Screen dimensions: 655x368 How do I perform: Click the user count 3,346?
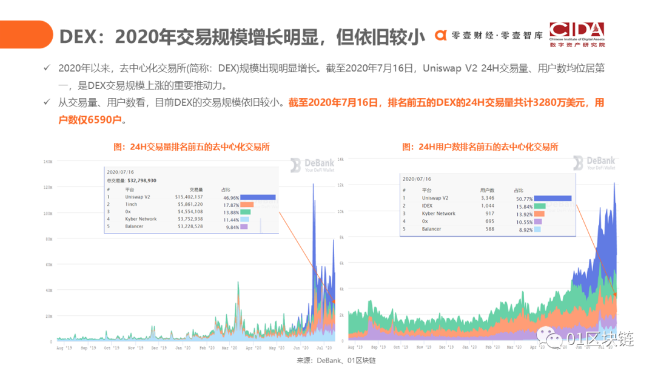488,198
